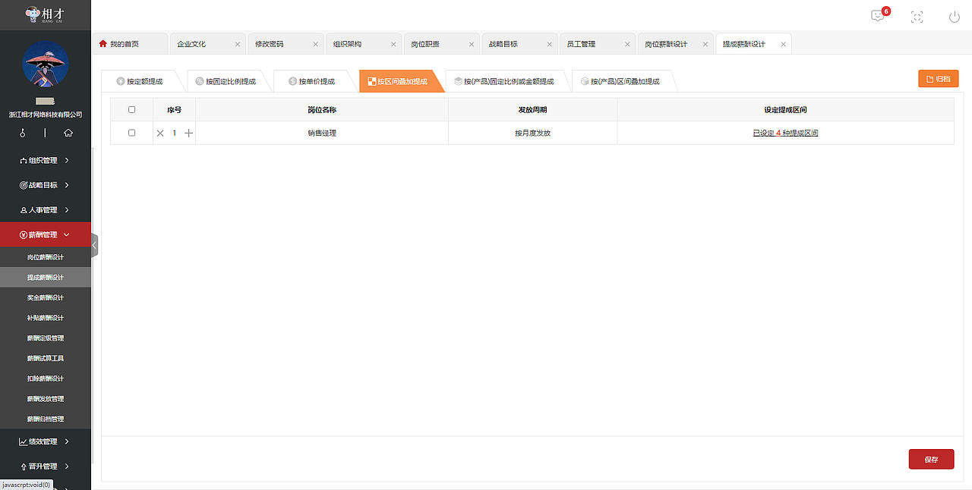Switch to the 我的首页 tab
Image resolution: width=972 pixels, height=490 pixels.
pos(128,44)
